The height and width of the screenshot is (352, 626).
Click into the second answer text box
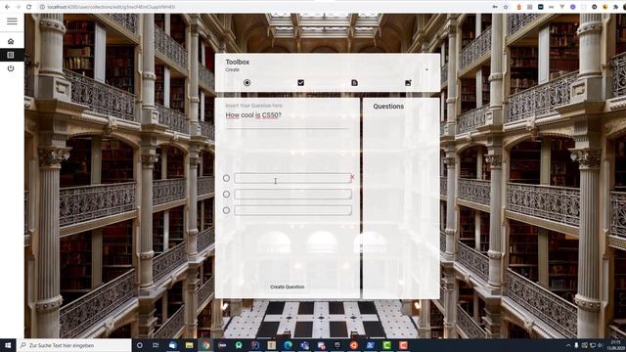292,195
